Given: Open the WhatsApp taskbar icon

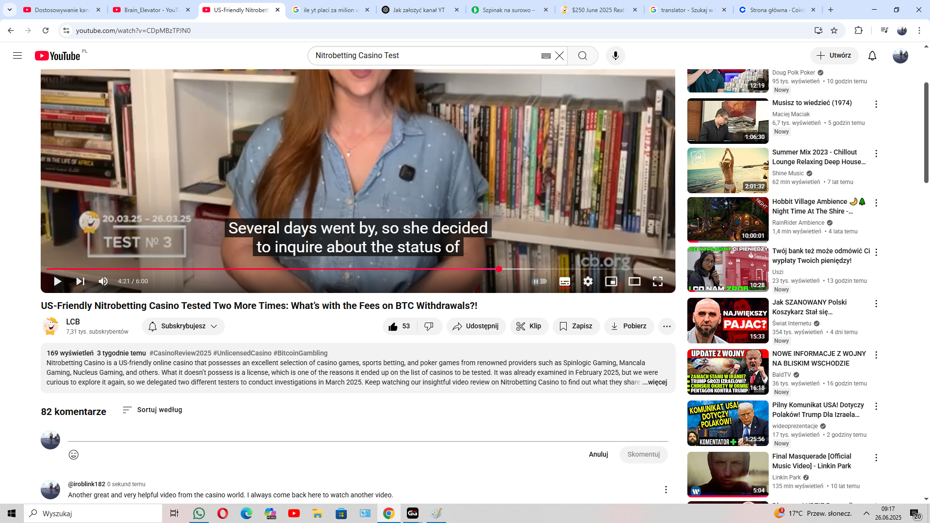Looking at the screenshot, I should coord(199,513).
